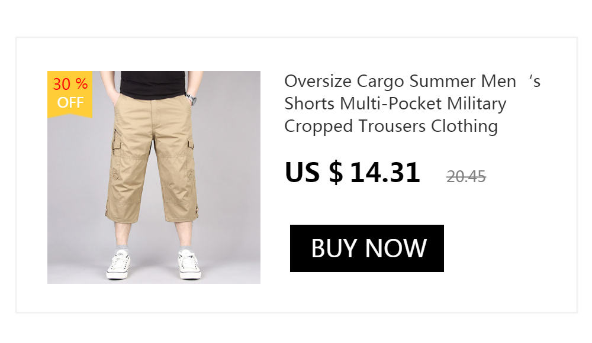
Task: Click the right white sneaker in photo
Action: [x=189, y=266]
